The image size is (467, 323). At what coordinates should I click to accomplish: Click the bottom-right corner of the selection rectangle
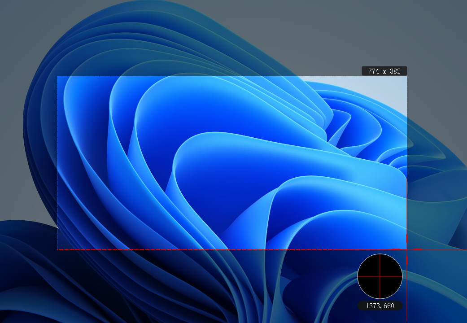tap(406, 249)
